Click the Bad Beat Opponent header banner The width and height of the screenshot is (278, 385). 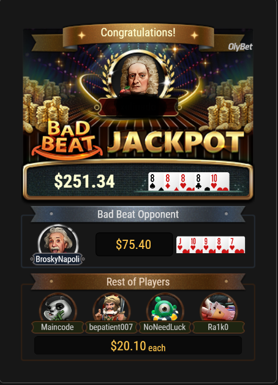(x=138, y=214)
